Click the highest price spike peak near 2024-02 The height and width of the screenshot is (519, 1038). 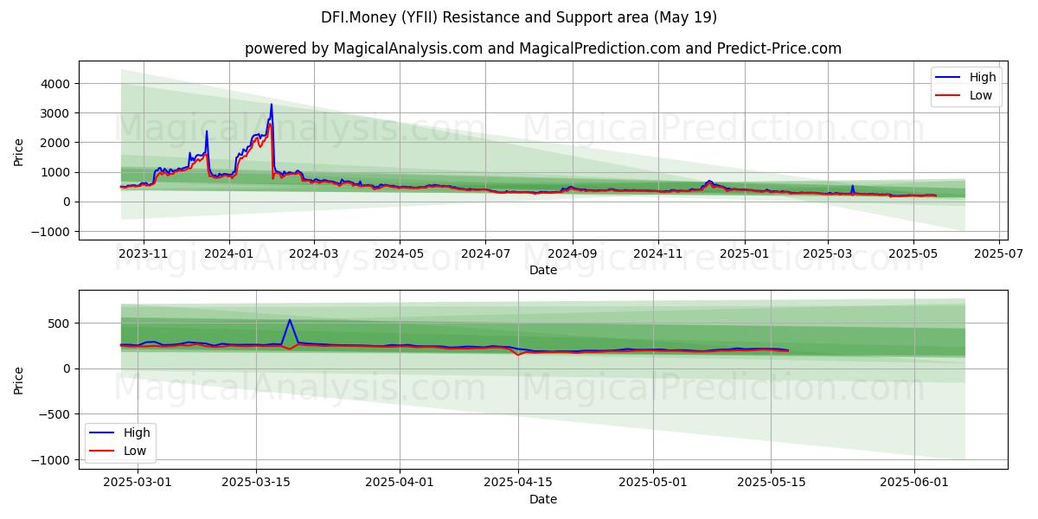(x=272, y=105)
